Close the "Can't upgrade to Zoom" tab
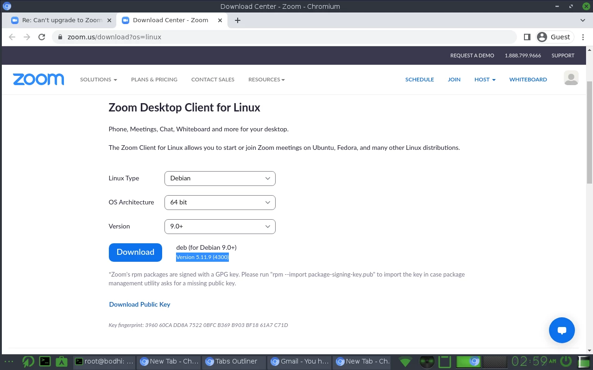The width and height of the screenshot is (593, 370). pyautogui.click(x=109, y=20)
